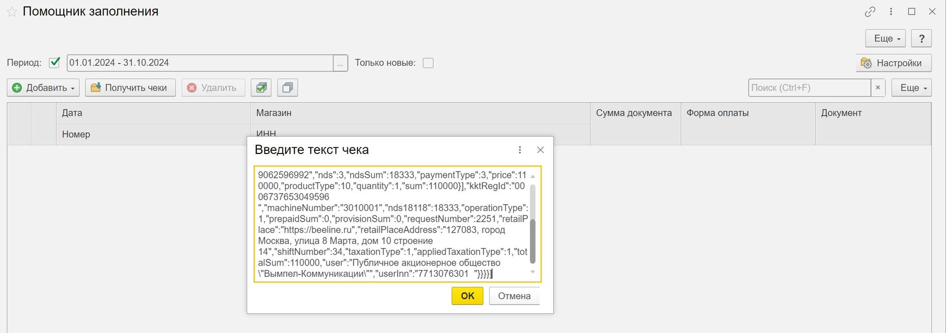Clear the search field with x button

click(x=878, y=88)
